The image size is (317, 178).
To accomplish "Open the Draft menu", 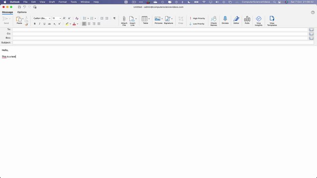I will tap(52, 2).
